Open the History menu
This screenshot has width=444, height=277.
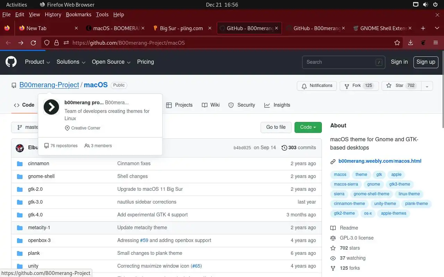[53, 15]
